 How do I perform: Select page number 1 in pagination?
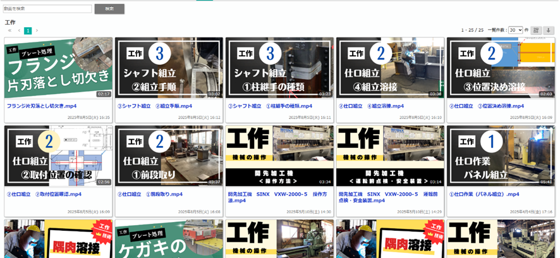pyautogui.click(x=28, y=30)
